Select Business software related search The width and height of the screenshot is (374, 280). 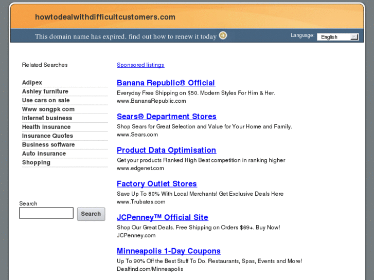[x=48, y=145]
